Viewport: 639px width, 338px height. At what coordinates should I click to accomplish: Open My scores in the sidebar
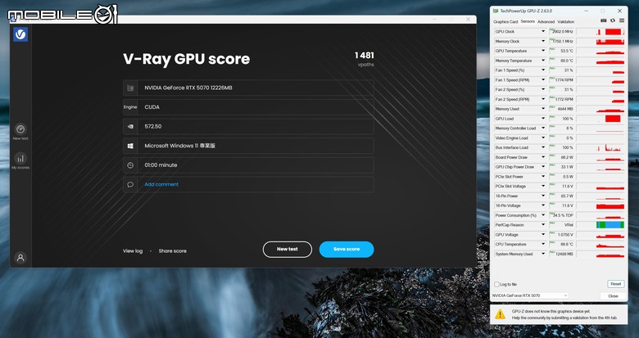(20, 161)
